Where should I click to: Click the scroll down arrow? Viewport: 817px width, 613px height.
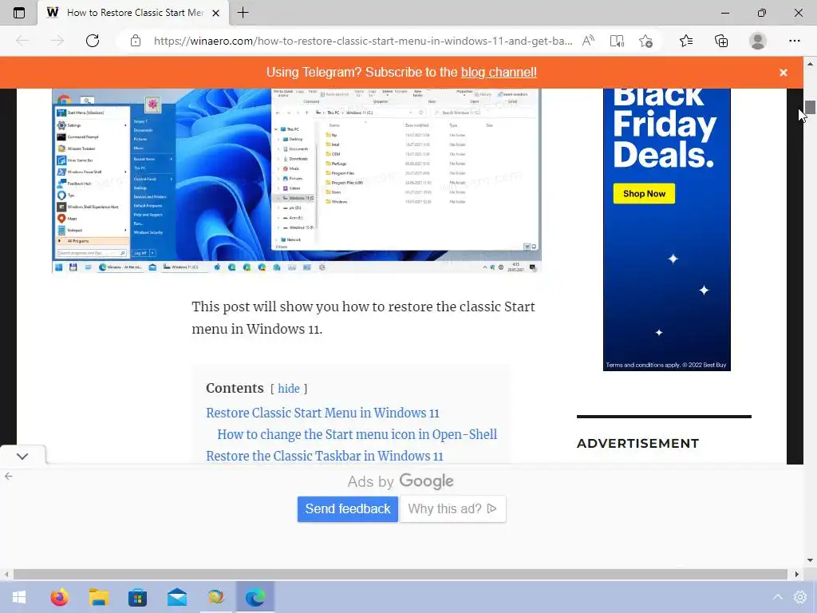[810, 560]
